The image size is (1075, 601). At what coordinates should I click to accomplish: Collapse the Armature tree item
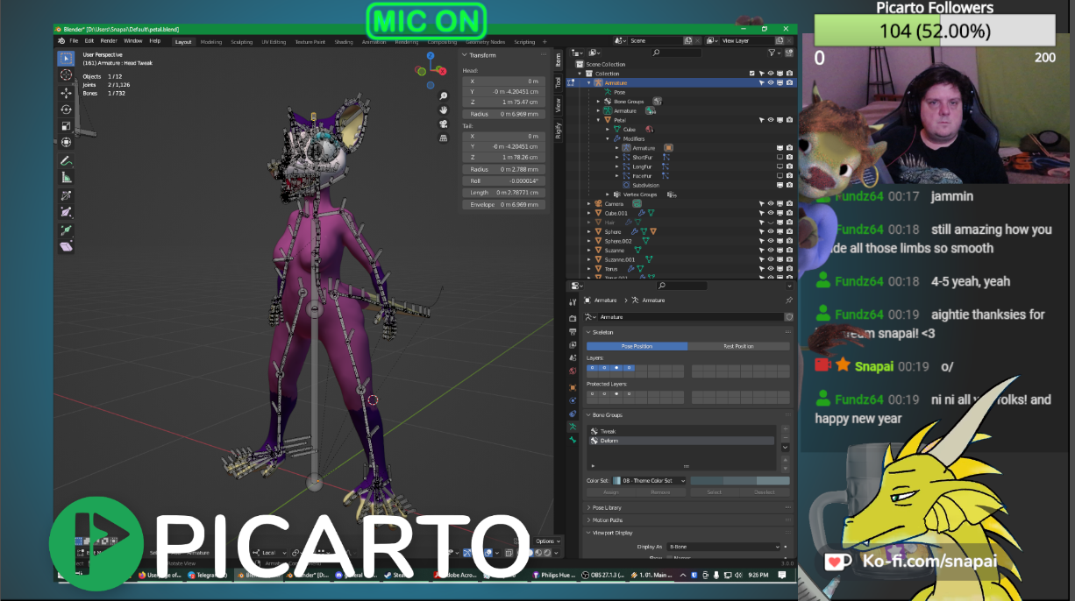[x=589, y=83]
